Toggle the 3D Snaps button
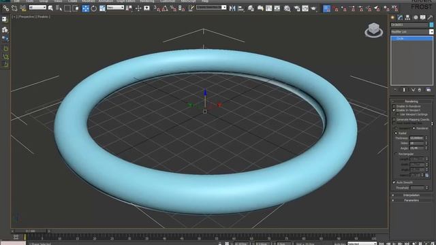The image size is (436, 245). click(x=157, y=8)
